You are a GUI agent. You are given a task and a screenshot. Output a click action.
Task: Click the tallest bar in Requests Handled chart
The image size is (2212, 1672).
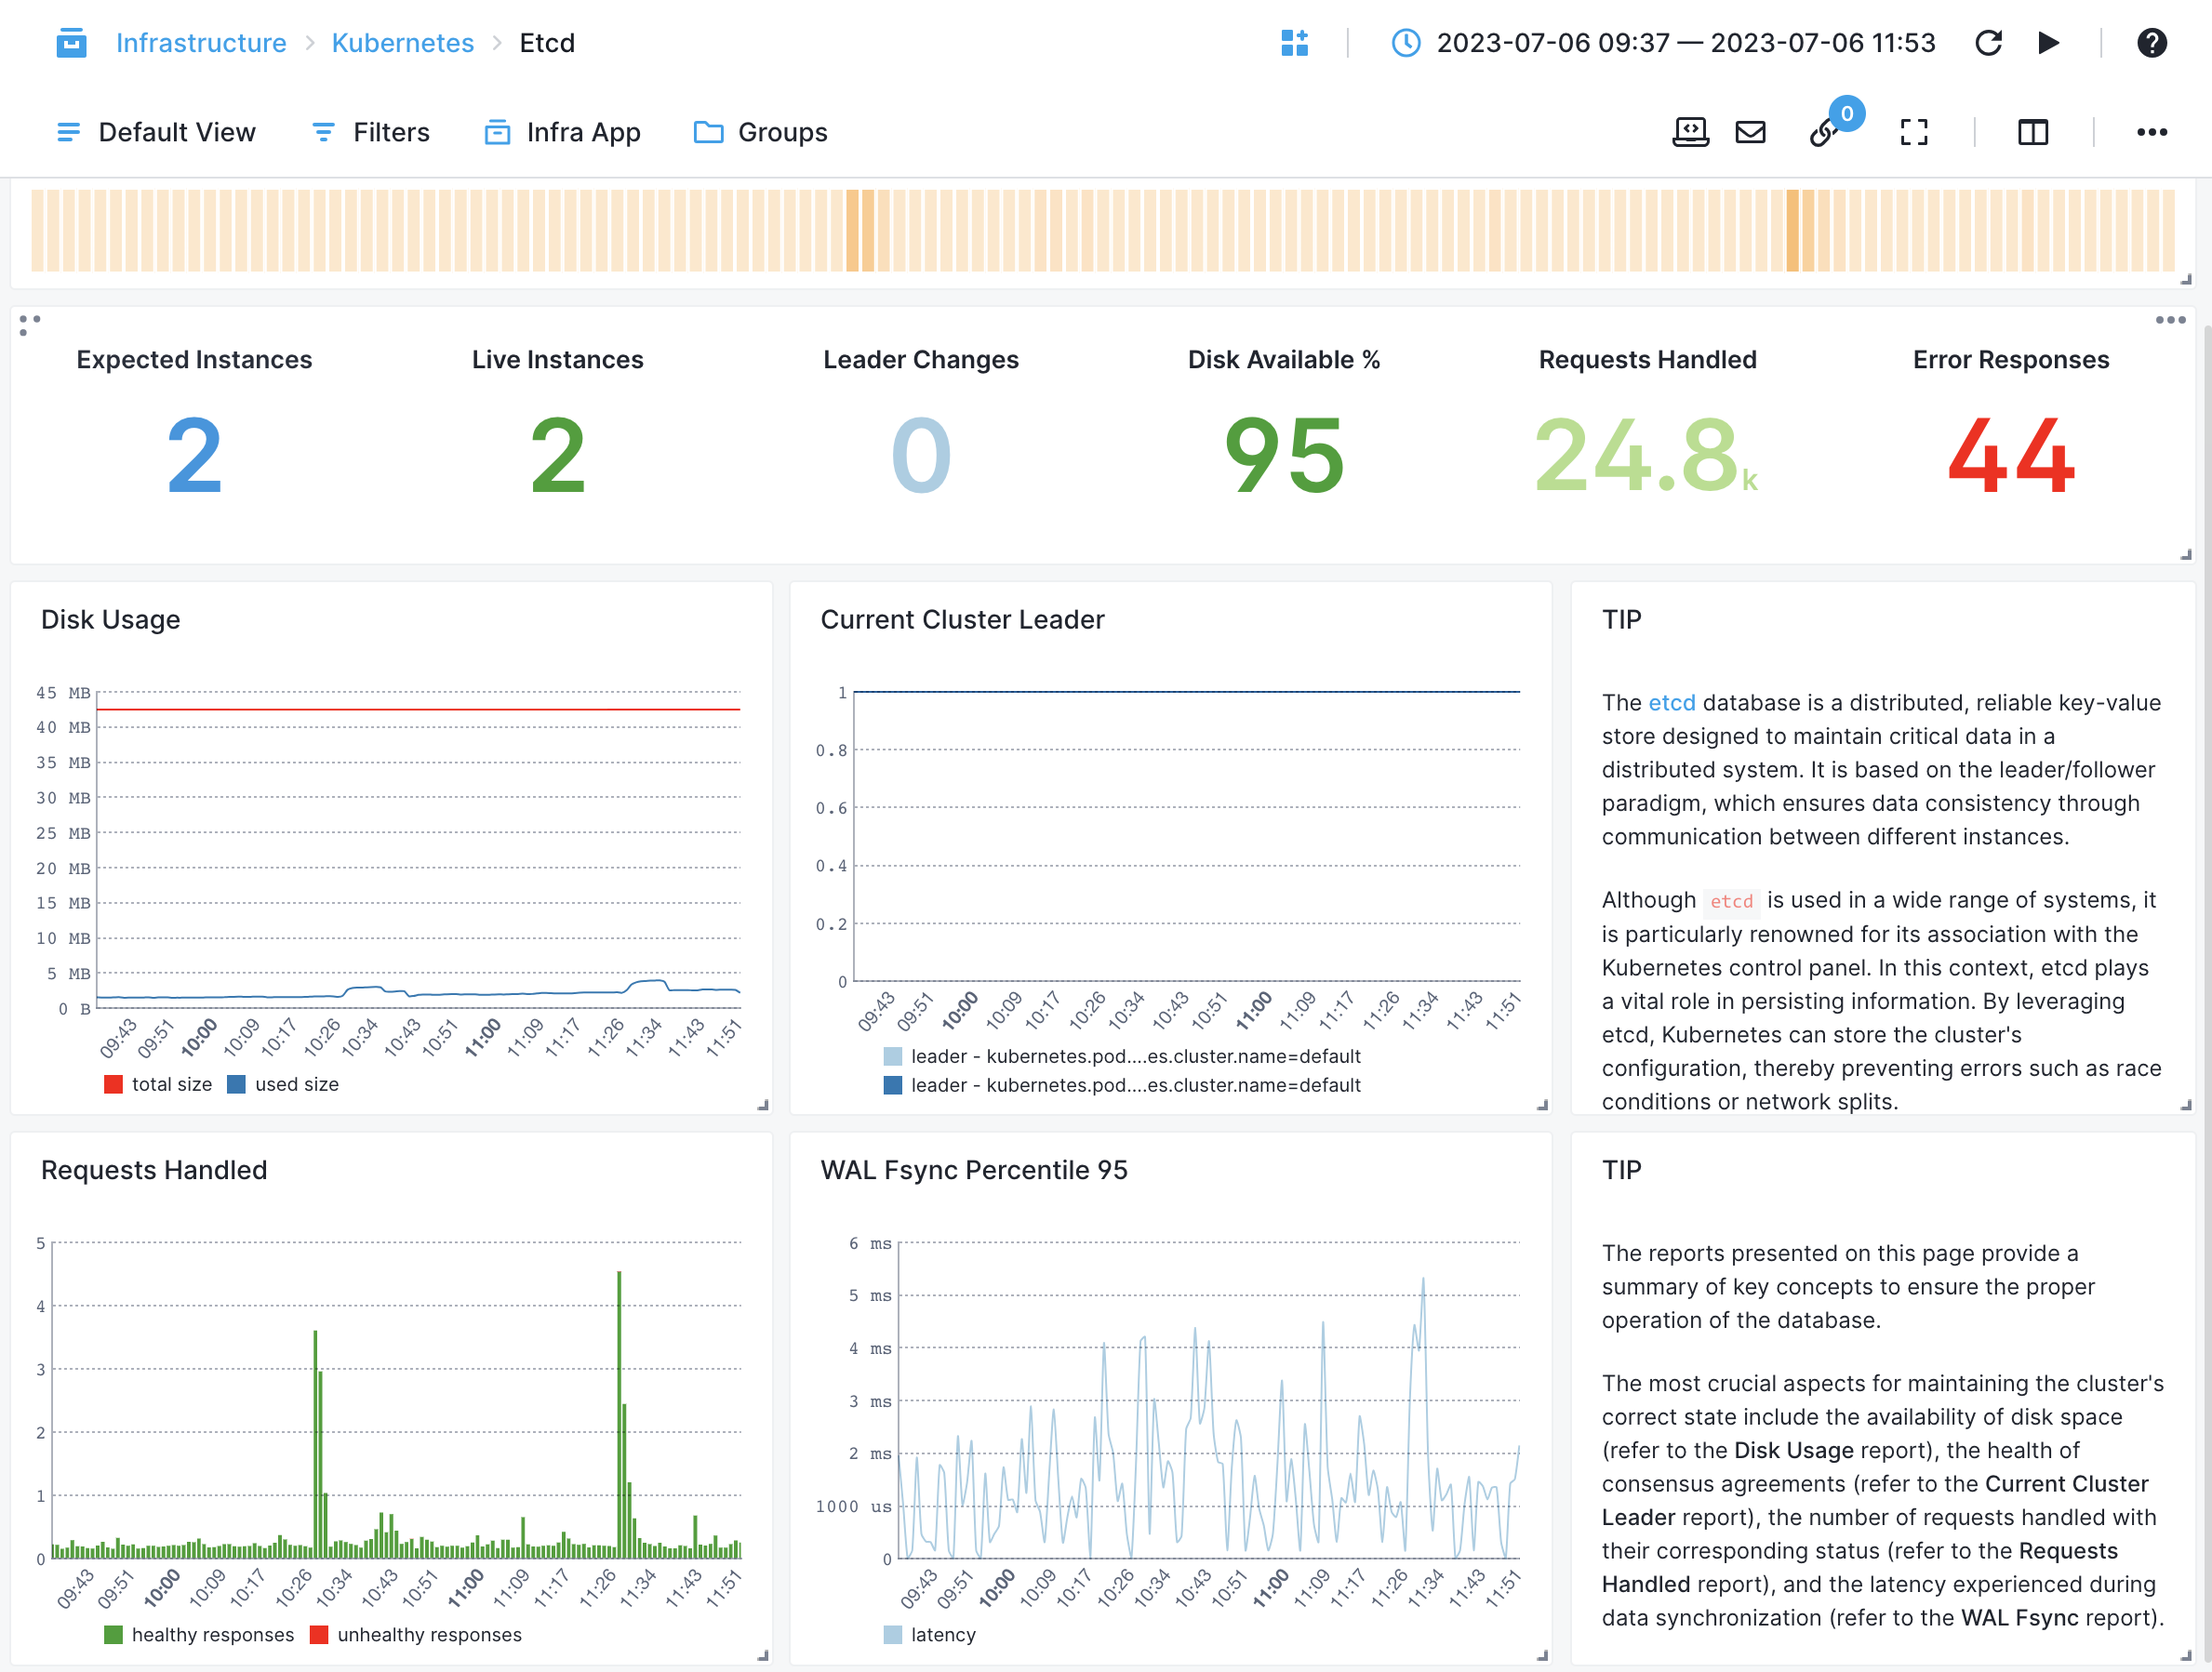[619, 1414]
